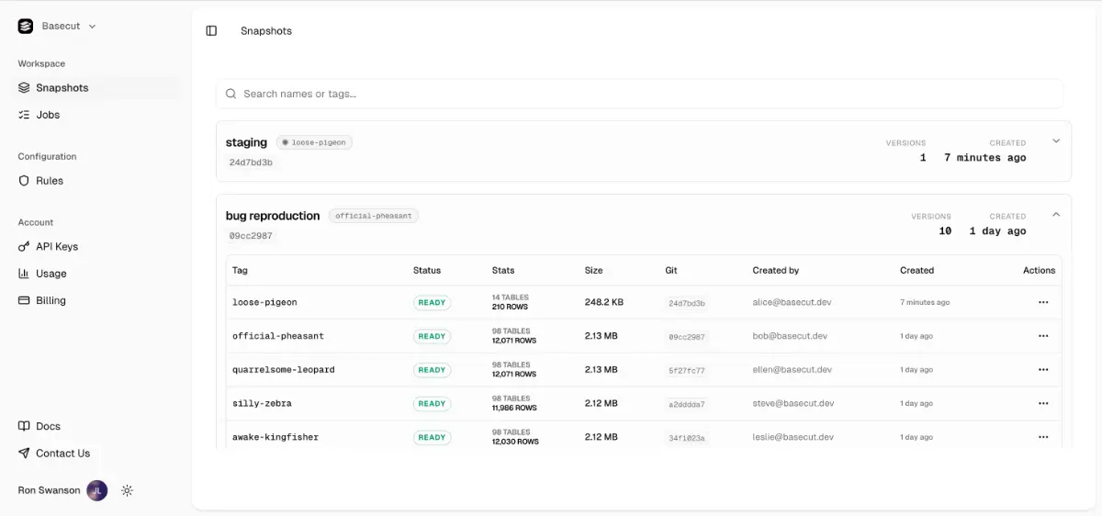Open actions menu for silly-zebra row

1043,403
